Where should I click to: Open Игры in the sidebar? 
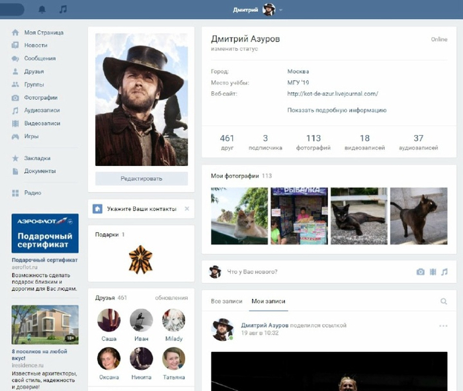(x=31, y=136)
